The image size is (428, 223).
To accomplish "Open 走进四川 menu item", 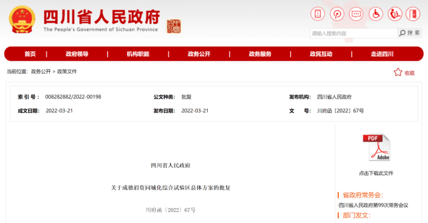I will click(x=382, y=54).
